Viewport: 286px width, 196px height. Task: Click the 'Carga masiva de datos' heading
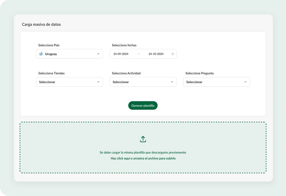41,24
